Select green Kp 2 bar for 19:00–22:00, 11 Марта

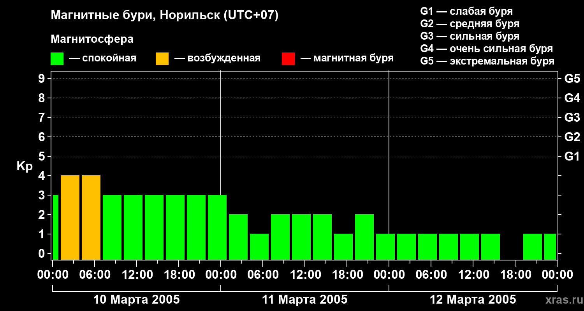point(364,237)
